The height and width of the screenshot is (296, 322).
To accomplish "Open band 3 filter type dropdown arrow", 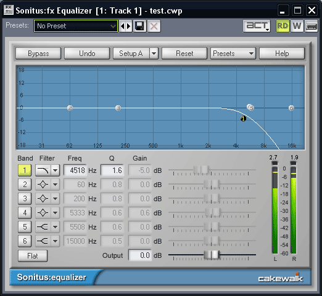I will (x=56, y=199).
